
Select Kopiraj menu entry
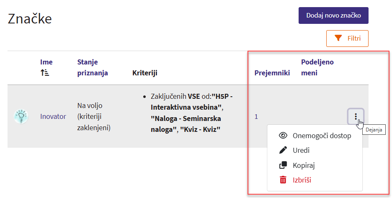(304, 165)
